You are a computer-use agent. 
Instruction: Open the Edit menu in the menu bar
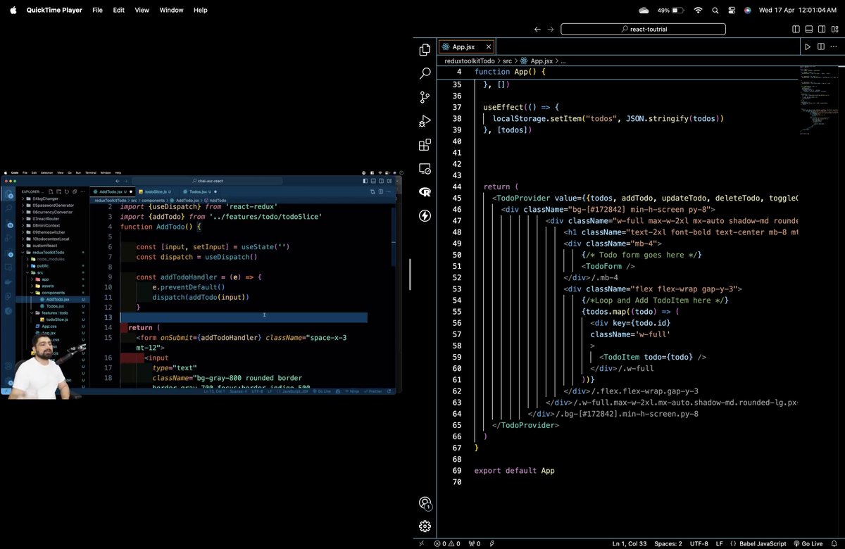[118, 10]
